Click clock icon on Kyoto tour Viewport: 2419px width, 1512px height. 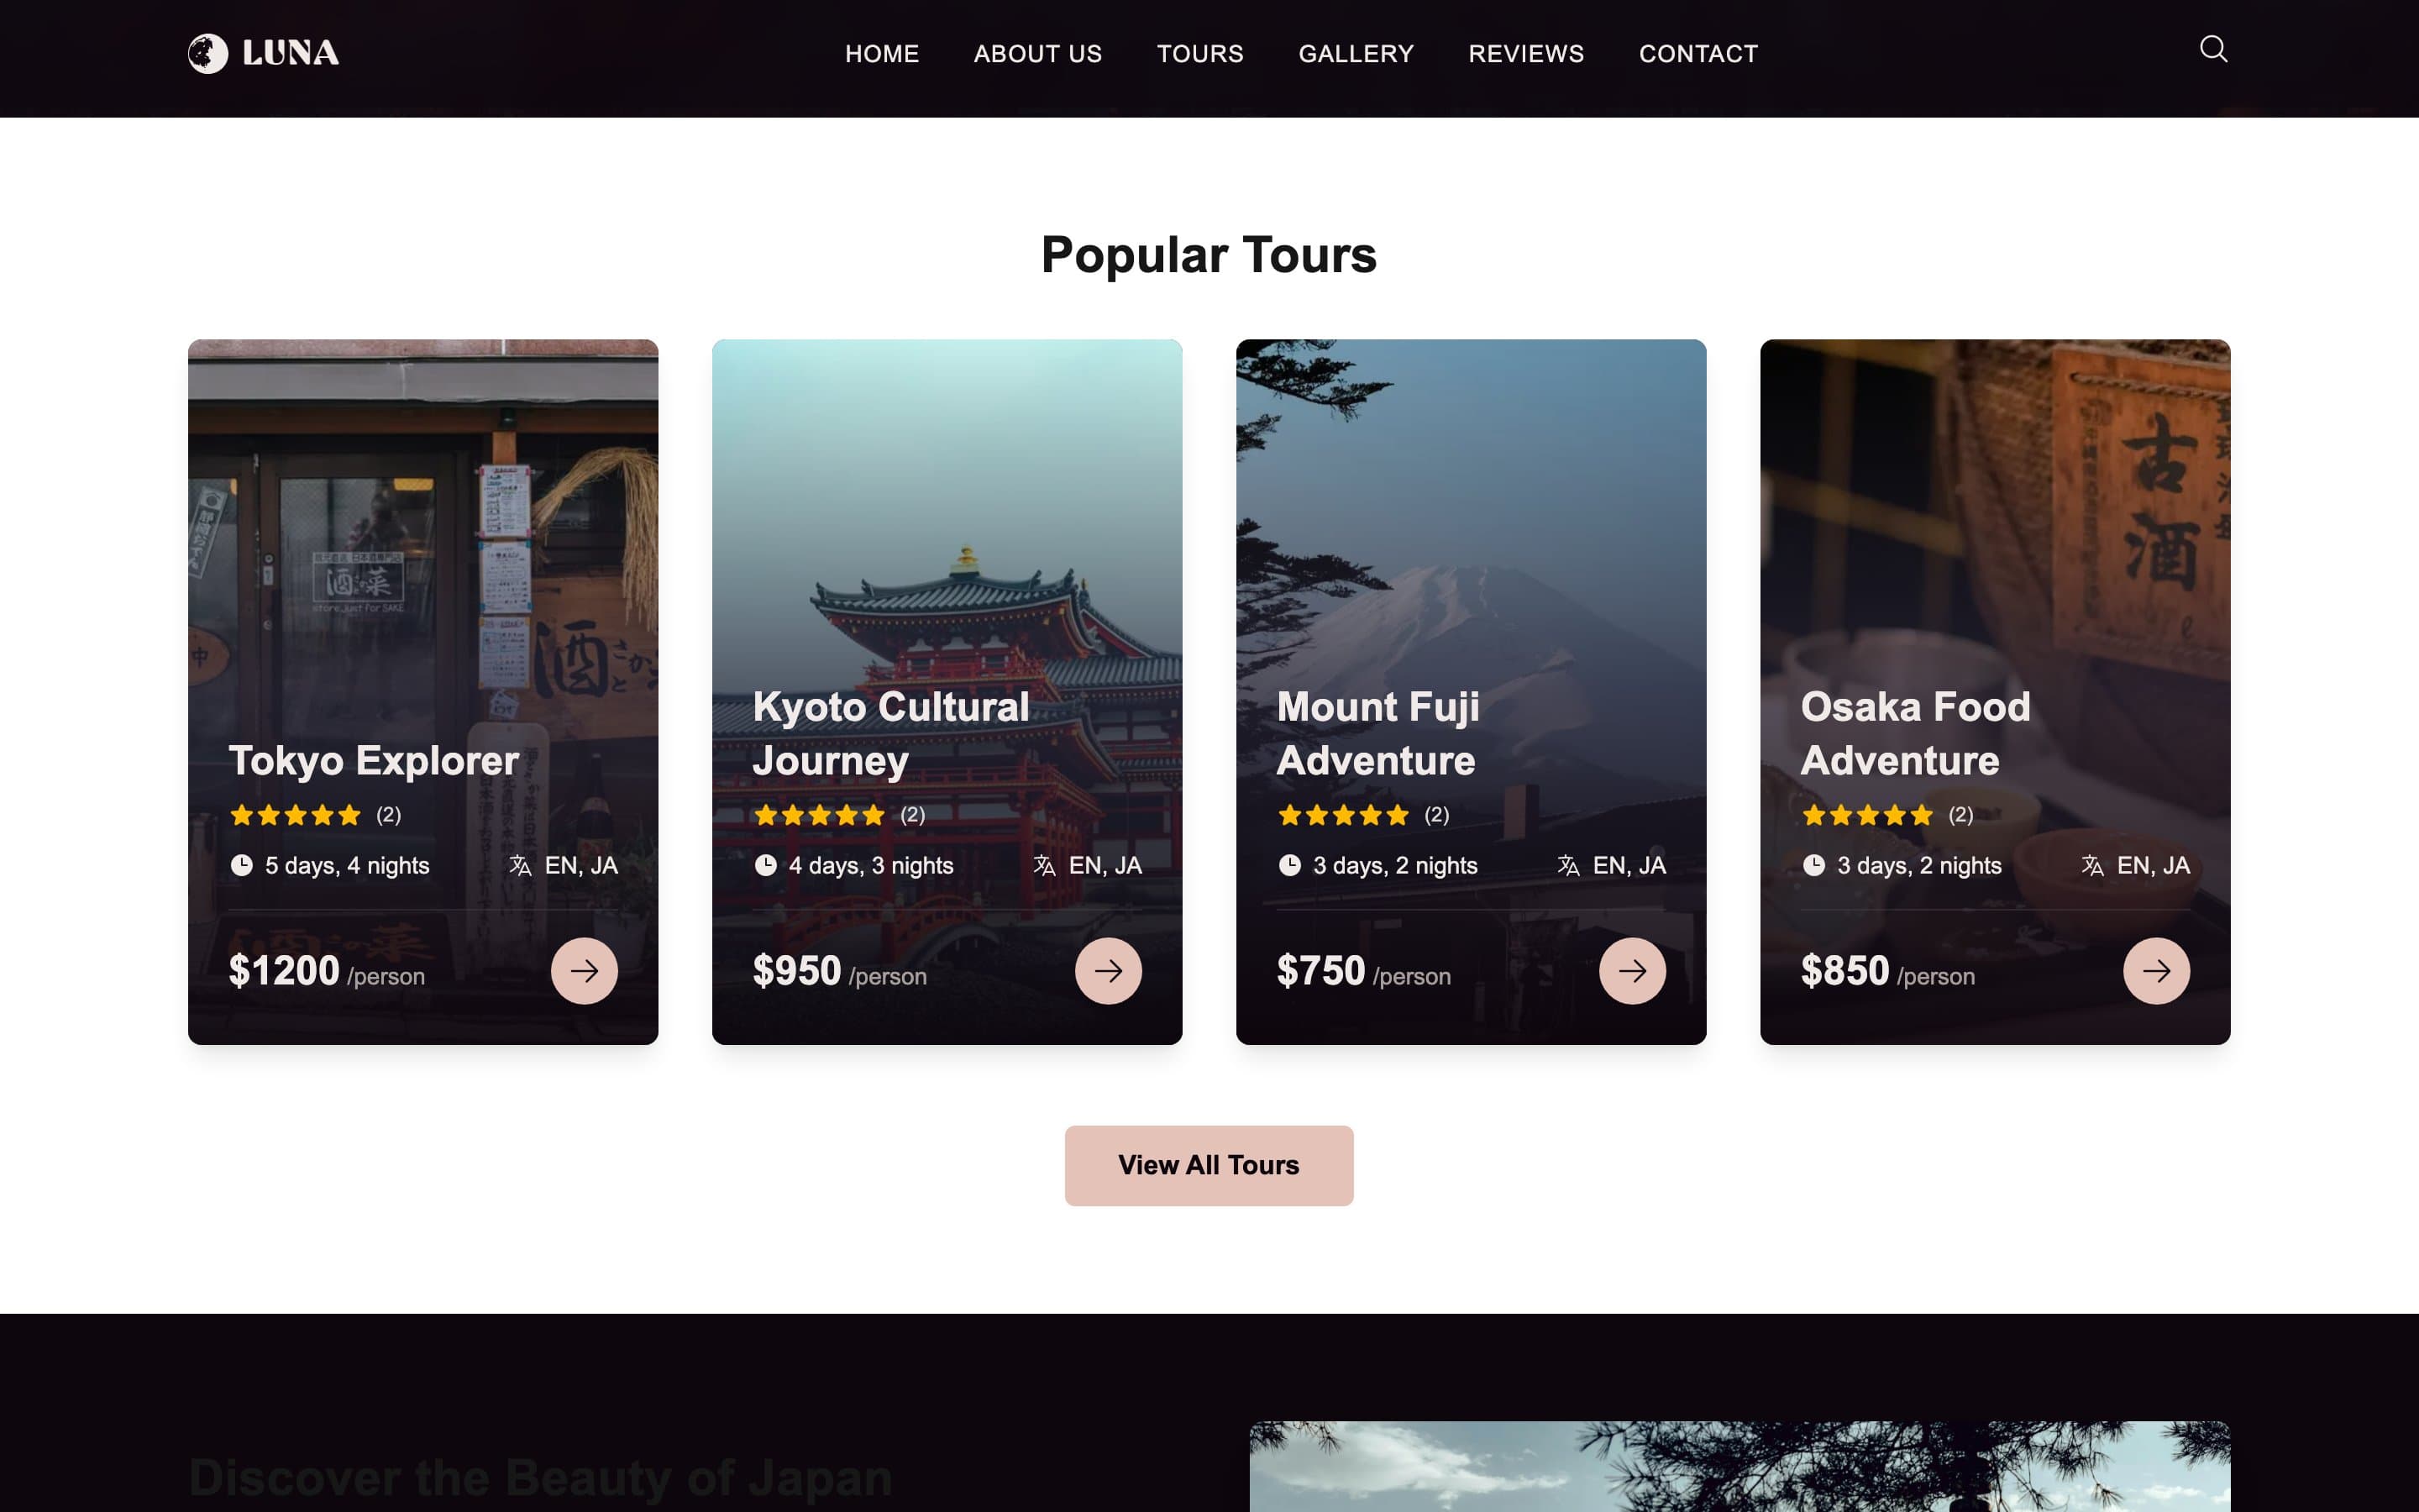pyautogui.click(x=764, y=865)
